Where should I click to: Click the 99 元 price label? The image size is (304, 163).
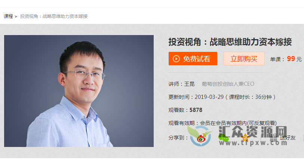pos(294,59)
